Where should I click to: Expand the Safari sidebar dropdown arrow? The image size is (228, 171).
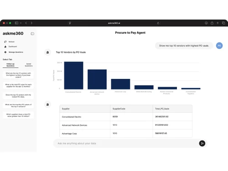click(21, 23)
